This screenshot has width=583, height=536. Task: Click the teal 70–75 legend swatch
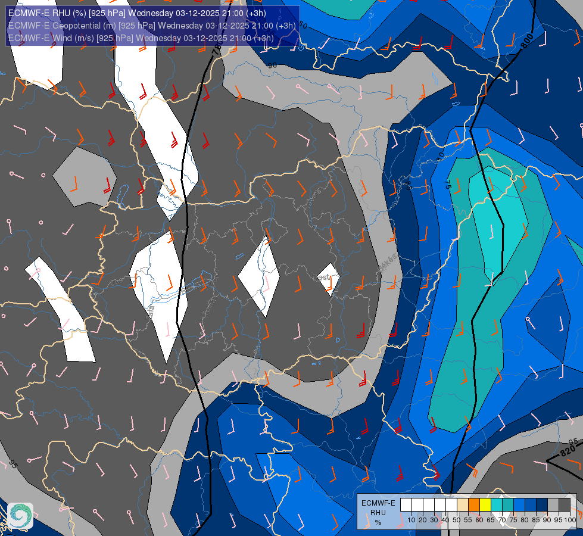(508, 505)
